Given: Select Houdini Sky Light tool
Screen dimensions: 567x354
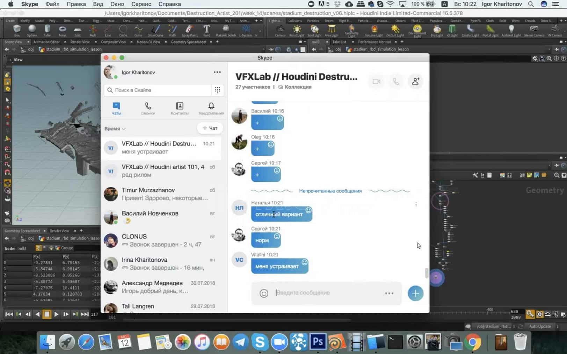Looking at the screenshot, I should (437, 31).
